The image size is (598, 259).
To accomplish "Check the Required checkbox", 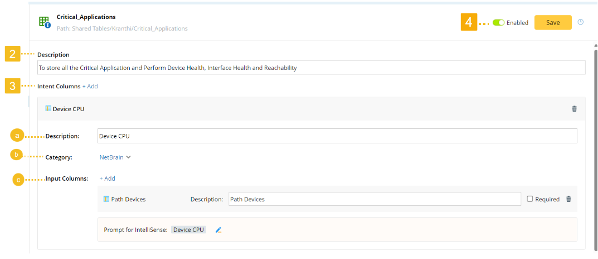I will 530,199.
